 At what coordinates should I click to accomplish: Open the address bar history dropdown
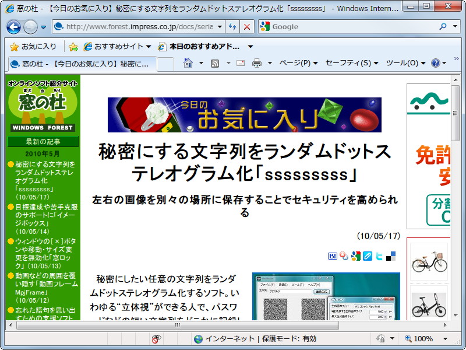(x=220, y=26)
